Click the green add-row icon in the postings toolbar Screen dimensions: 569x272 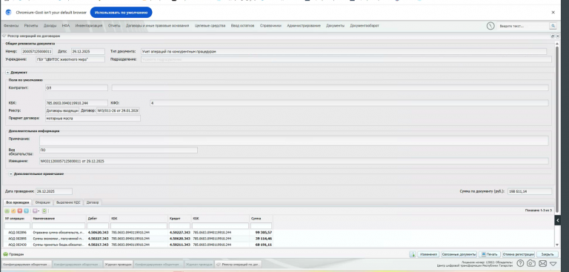tap(7, 210)
